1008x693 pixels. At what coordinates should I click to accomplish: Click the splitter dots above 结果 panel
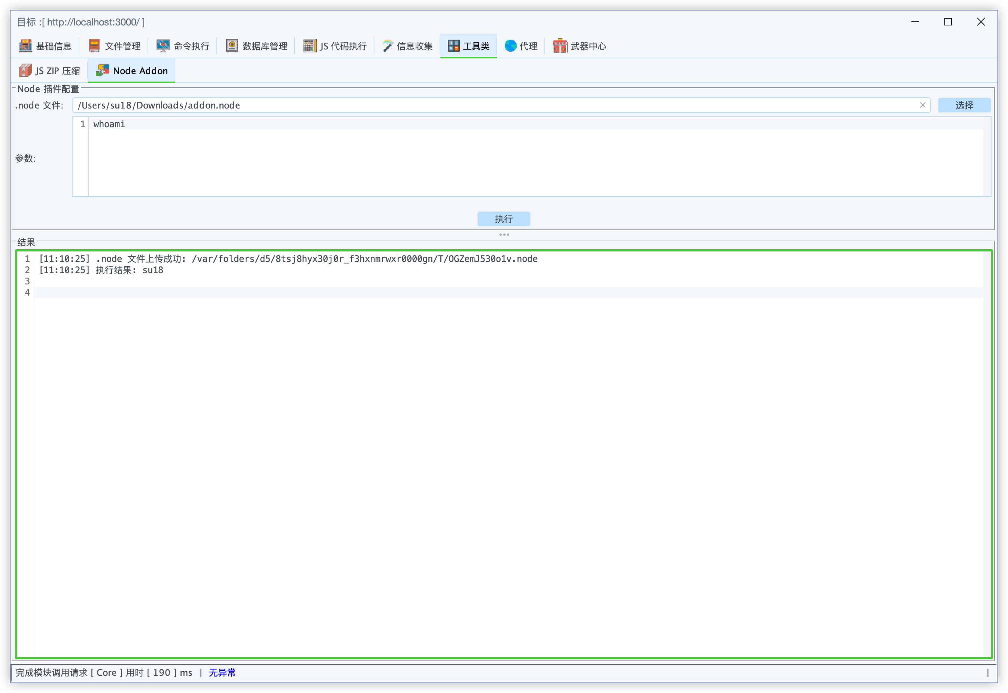tap(504, 235)
